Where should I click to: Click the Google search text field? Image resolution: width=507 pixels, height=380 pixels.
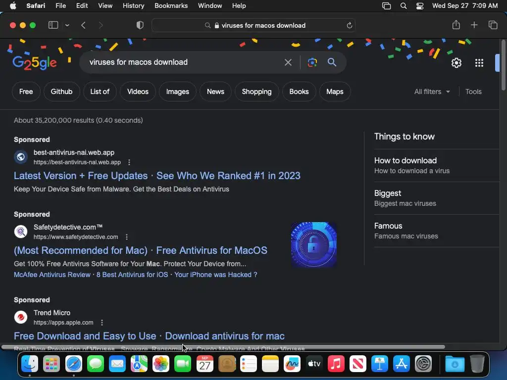pyautogui.click(x=181, y=62)
